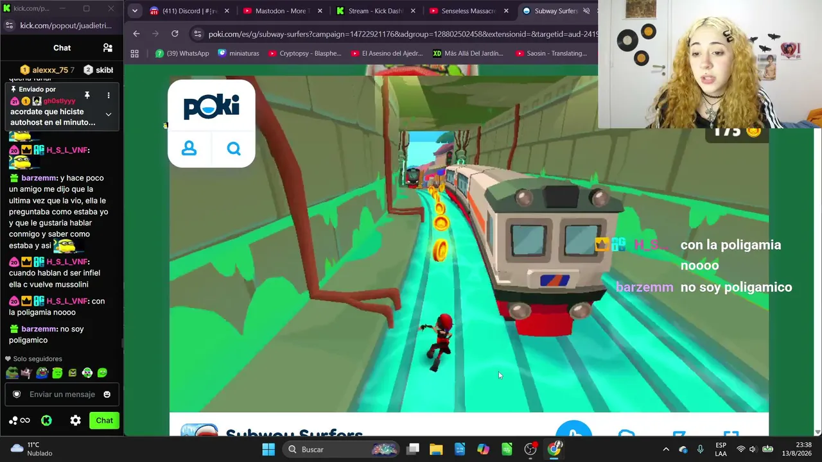This screenshot has height=462, width=822.
Task: Type in the 'Enviar un mensaje' field
Action: (x=62, y=395)
